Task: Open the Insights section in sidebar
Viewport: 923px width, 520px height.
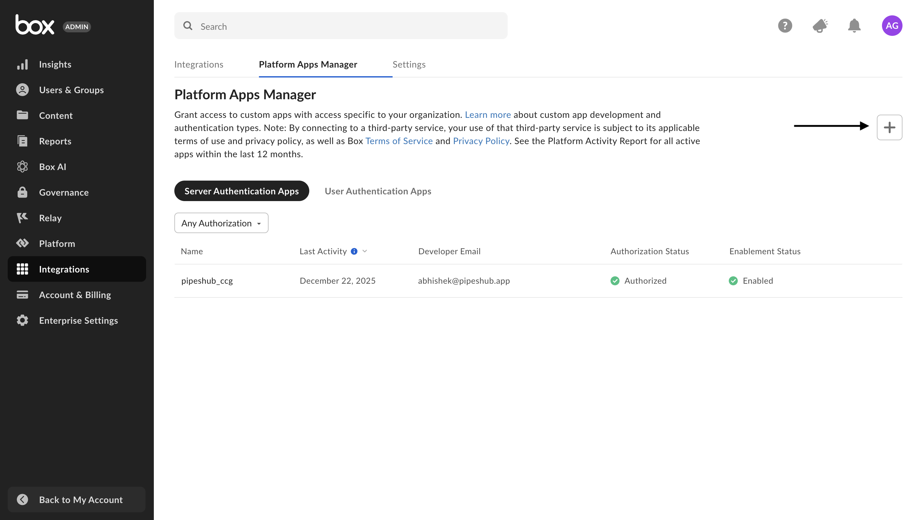Action: tap(55, 64)
